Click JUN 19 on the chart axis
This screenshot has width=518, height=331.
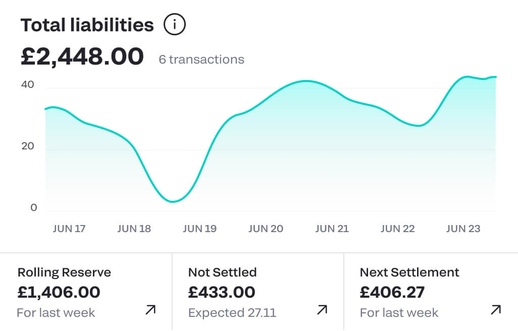point(199,229)
